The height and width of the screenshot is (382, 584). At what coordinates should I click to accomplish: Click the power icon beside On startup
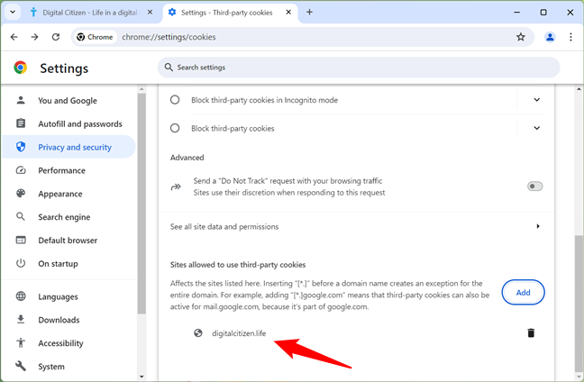pos(21,263)
